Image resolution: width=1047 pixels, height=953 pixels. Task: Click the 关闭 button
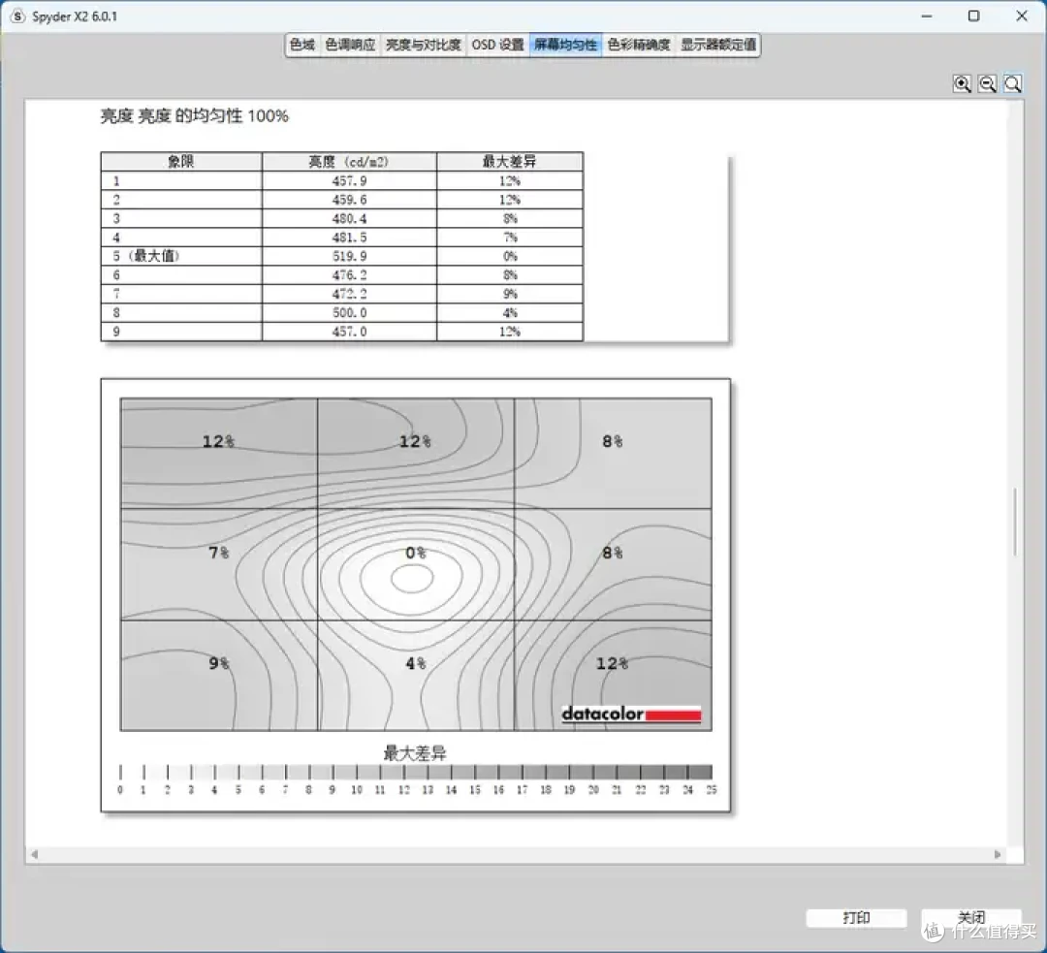970,917
